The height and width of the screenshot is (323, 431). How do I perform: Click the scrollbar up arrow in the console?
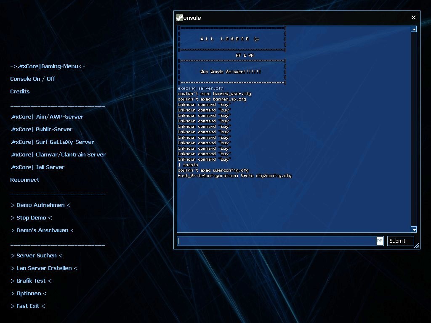[414, 29]
